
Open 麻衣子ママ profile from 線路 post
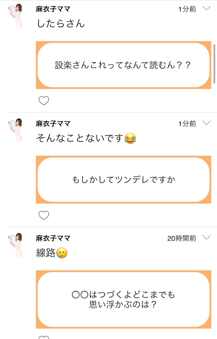tap(53, 238)
